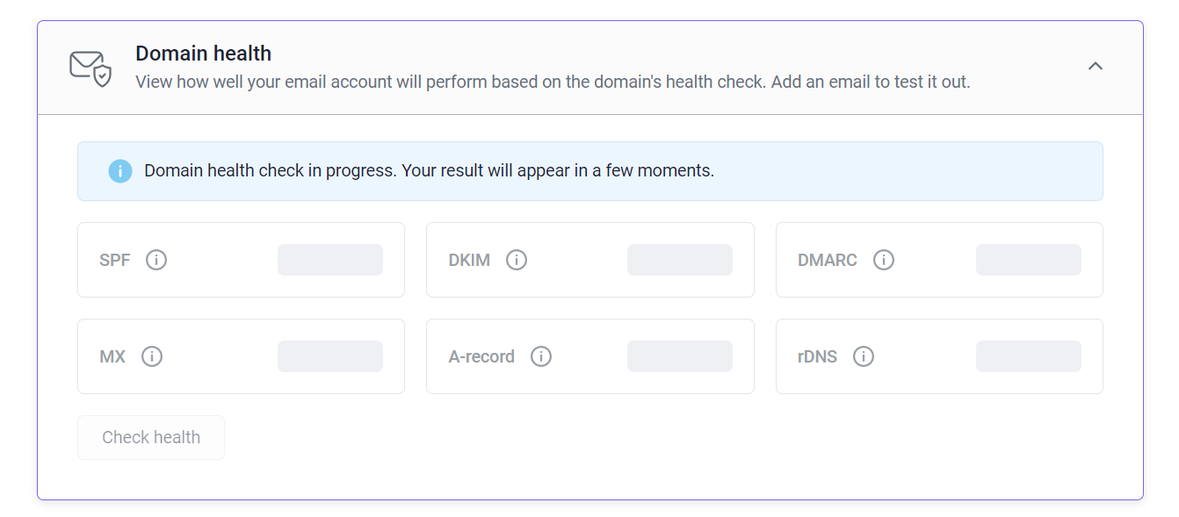Click the rDNS loading placeholder
1179x517 pixels.
click(x=1029, y=356)
